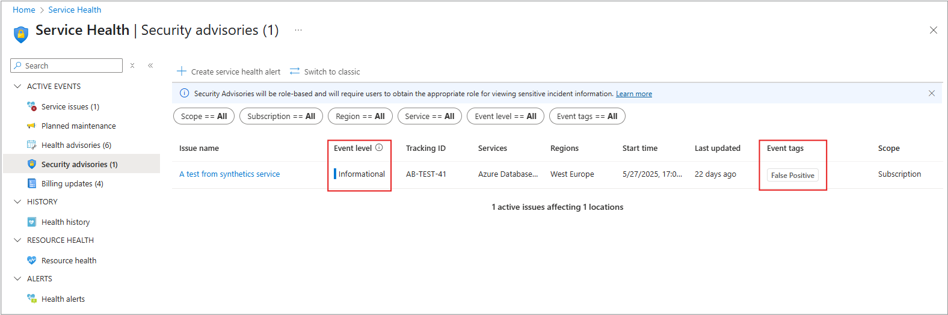Dismiss the Security Advisories info banner
This screenshot has height=315, width=948.
tap(932, 93)
